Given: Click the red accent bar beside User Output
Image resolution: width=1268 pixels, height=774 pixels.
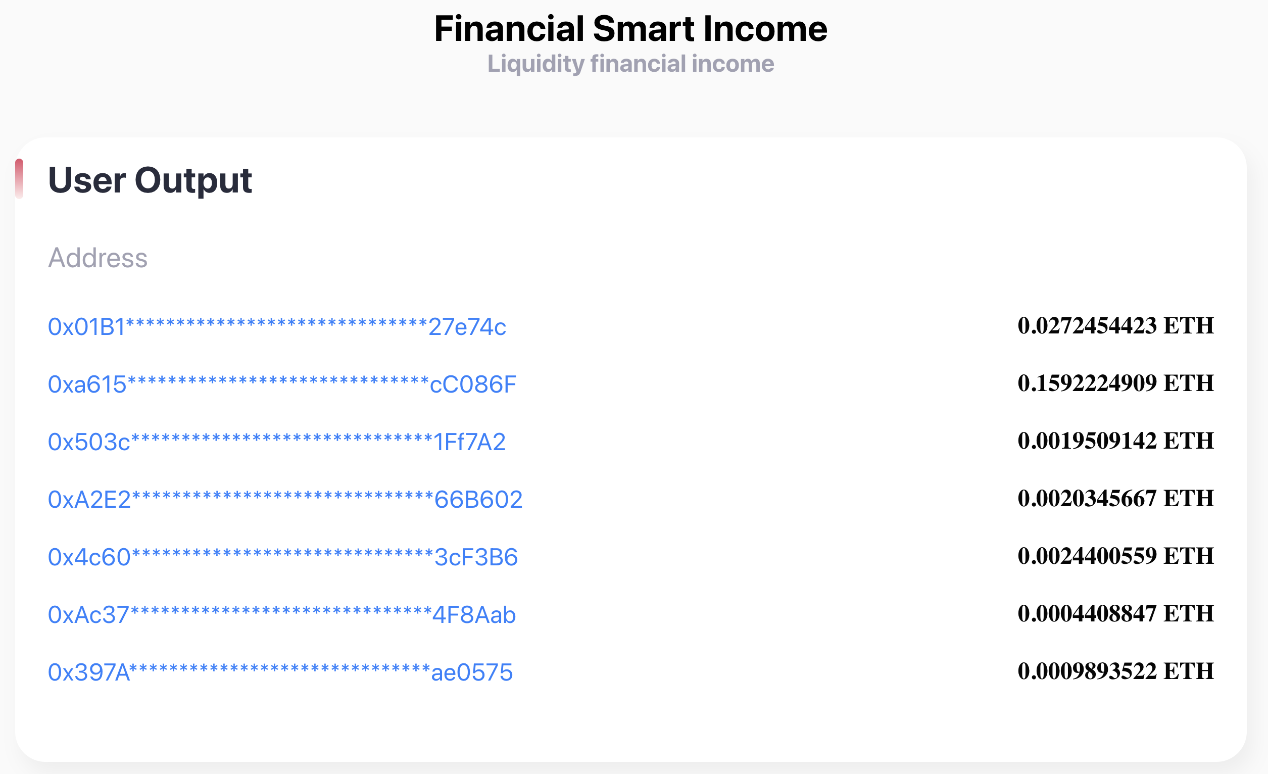Looking at the screenshot, I should pyautogui.click(x=19, y=178).
